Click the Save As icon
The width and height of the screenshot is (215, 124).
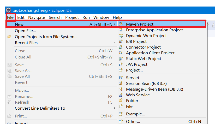[x=9, y=71]
